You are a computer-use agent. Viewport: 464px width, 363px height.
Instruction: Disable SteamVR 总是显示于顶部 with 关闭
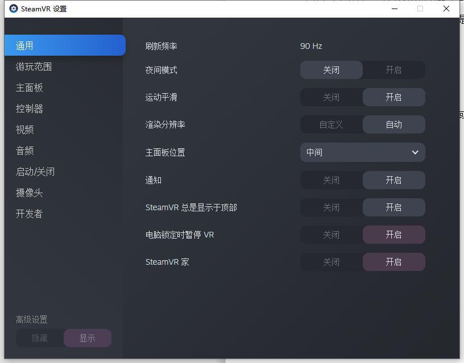(x=332, y=207)
